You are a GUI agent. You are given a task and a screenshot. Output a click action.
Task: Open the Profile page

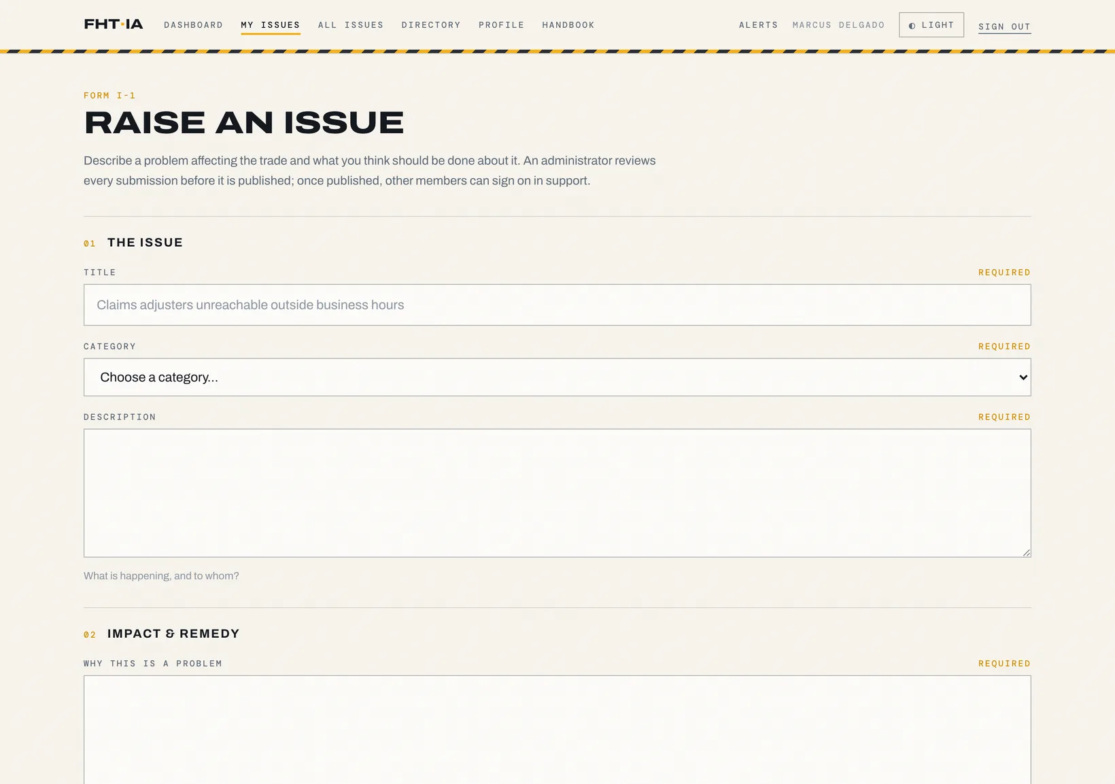coord(502,25)
